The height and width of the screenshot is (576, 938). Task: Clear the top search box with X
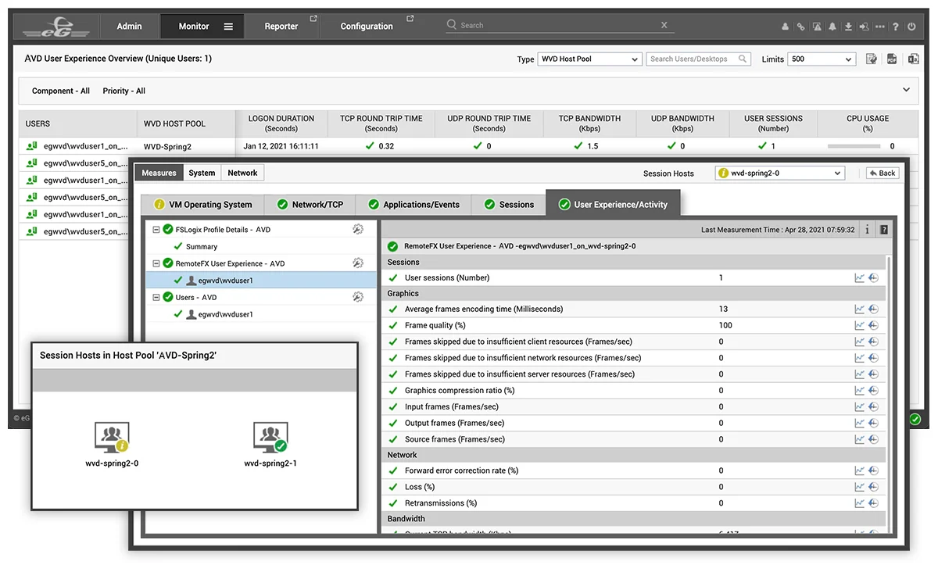[x=664, y=25]
